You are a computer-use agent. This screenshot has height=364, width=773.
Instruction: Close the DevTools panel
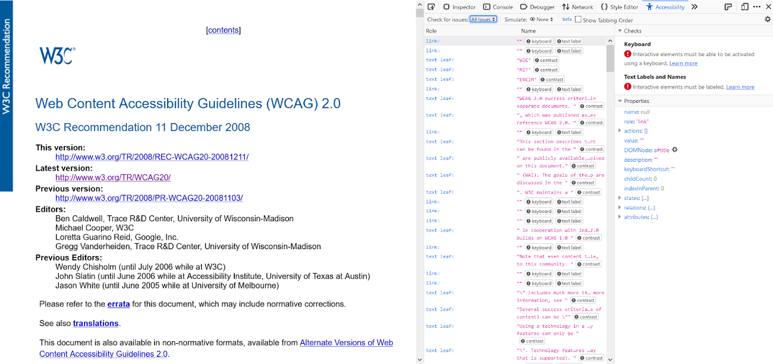[768, 7]
